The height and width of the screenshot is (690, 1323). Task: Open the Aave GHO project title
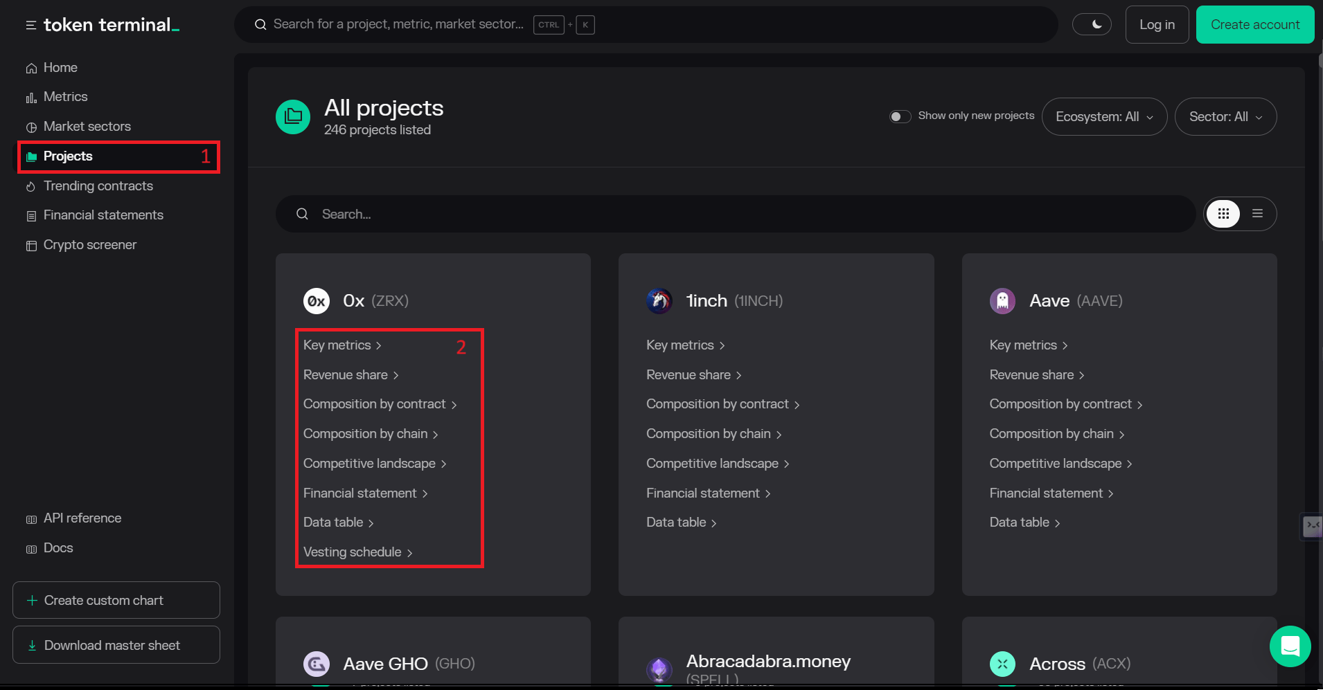(x=409, y=664)
